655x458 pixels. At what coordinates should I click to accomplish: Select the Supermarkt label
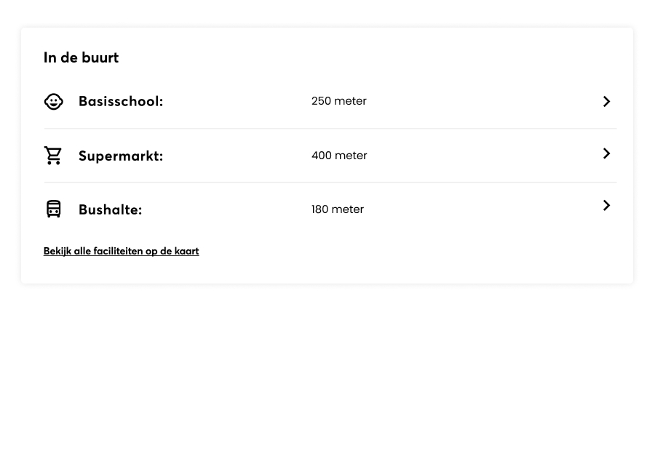[121, 156]
